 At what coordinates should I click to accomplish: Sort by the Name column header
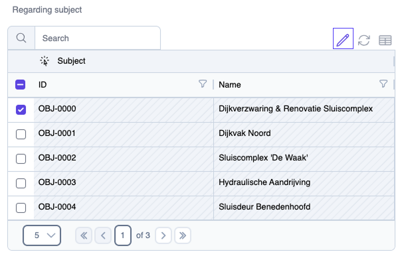click(229, 85)
